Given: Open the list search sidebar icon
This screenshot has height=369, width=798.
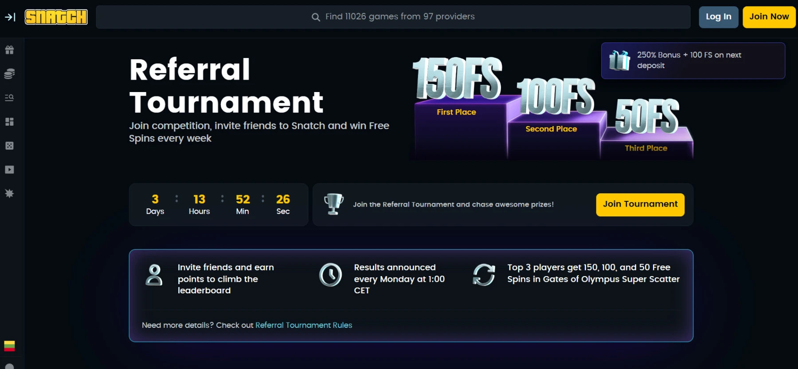Looking at the screenshot, I should [9, 97].
